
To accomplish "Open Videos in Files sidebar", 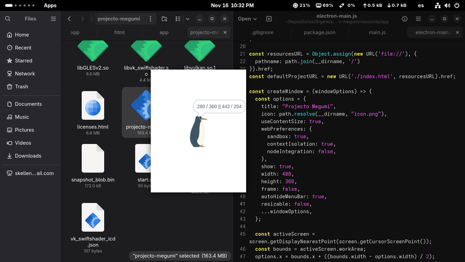I will [x=30, y=143].
